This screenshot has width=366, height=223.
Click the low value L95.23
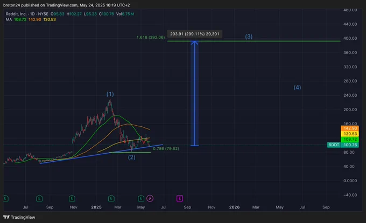[x=90, y=14]
